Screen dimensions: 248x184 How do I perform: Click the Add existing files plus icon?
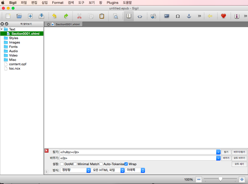pos(30,16)
